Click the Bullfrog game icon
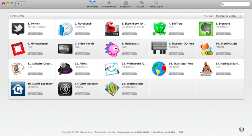The width and height of the screenshot is (252, 136). click(159, 29)
